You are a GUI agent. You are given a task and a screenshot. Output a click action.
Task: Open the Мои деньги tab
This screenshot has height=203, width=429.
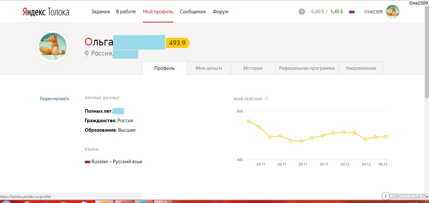pyautogui.click(x=209, y=68)
